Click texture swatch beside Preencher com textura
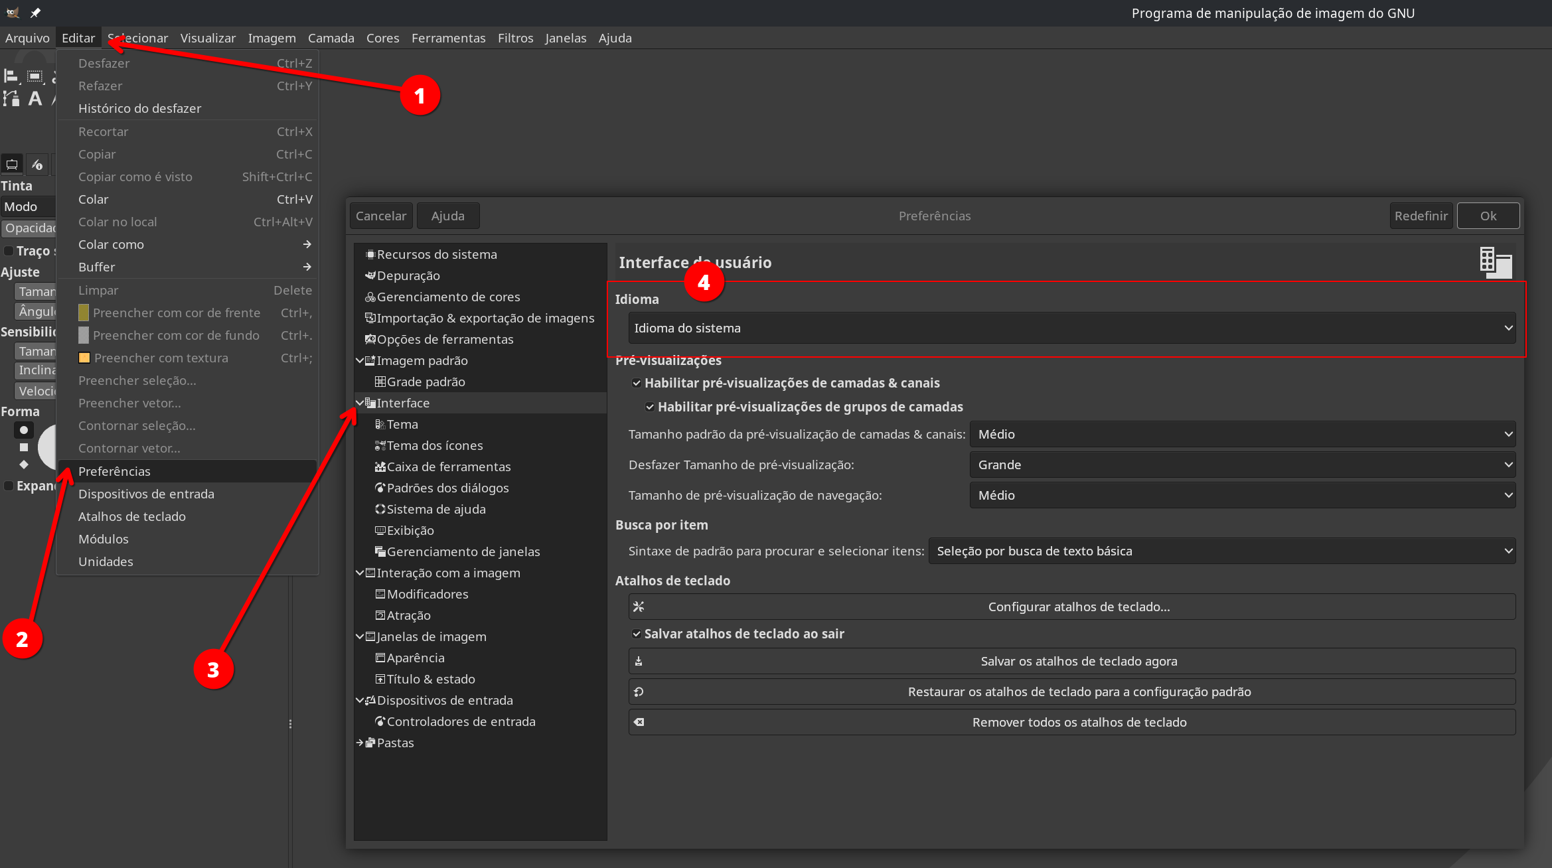This screenshot has height=868, width=1552. tap(84, 358)
